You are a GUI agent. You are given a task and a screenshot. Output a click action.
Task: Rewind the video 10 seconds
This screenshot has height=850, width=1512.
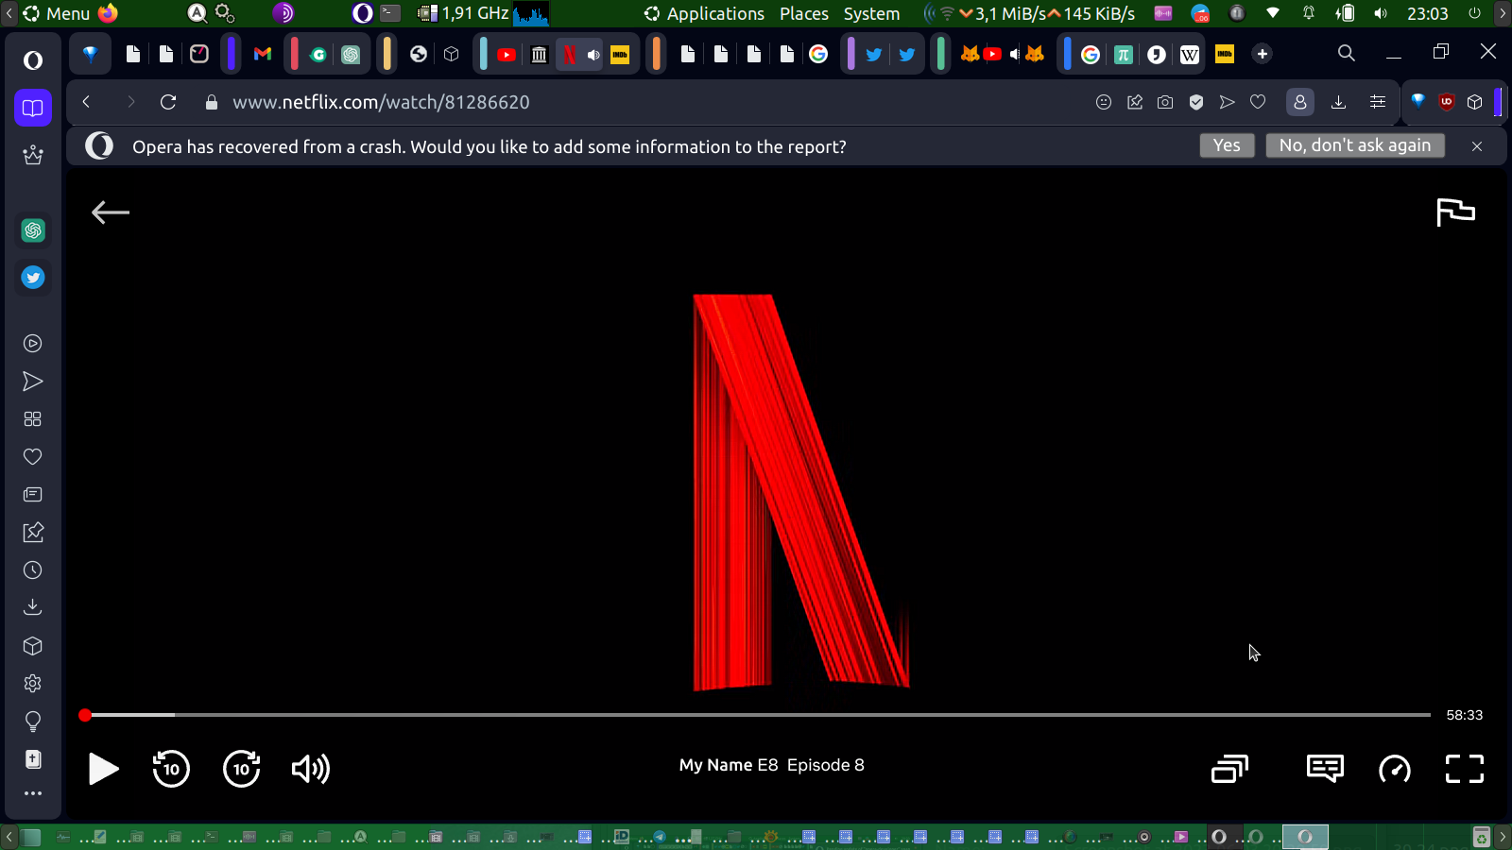pos(171,769)
